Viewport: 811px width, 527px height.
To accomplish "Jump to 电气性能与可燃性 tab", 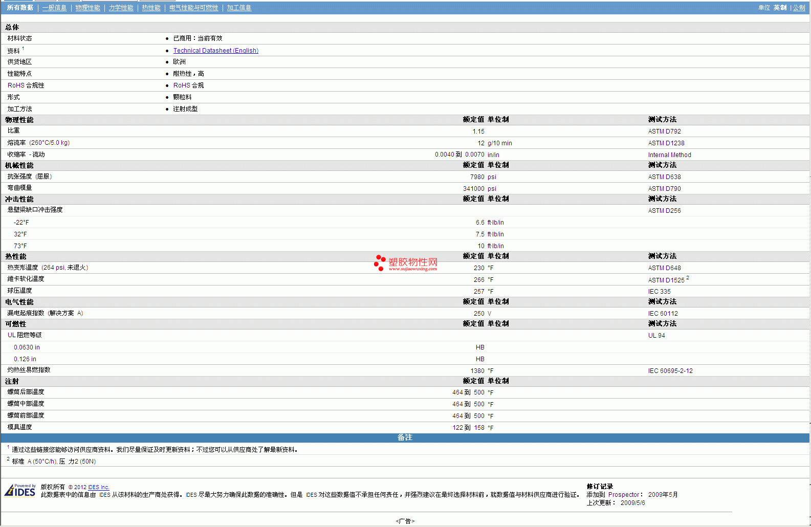I will (x=193, y=8).
